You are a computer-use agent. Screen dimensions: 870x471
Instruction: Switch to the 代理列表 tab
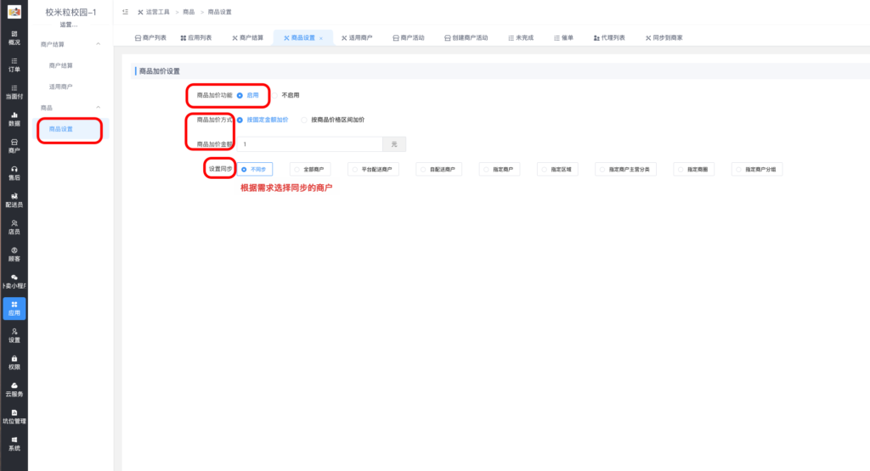(609, 37)
